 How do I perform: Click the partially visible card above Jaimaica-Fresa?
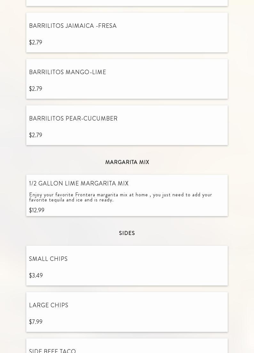tap(127, 3)
